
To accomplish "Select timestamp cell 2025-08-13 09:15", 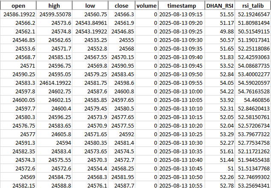I will click(182, 14).
